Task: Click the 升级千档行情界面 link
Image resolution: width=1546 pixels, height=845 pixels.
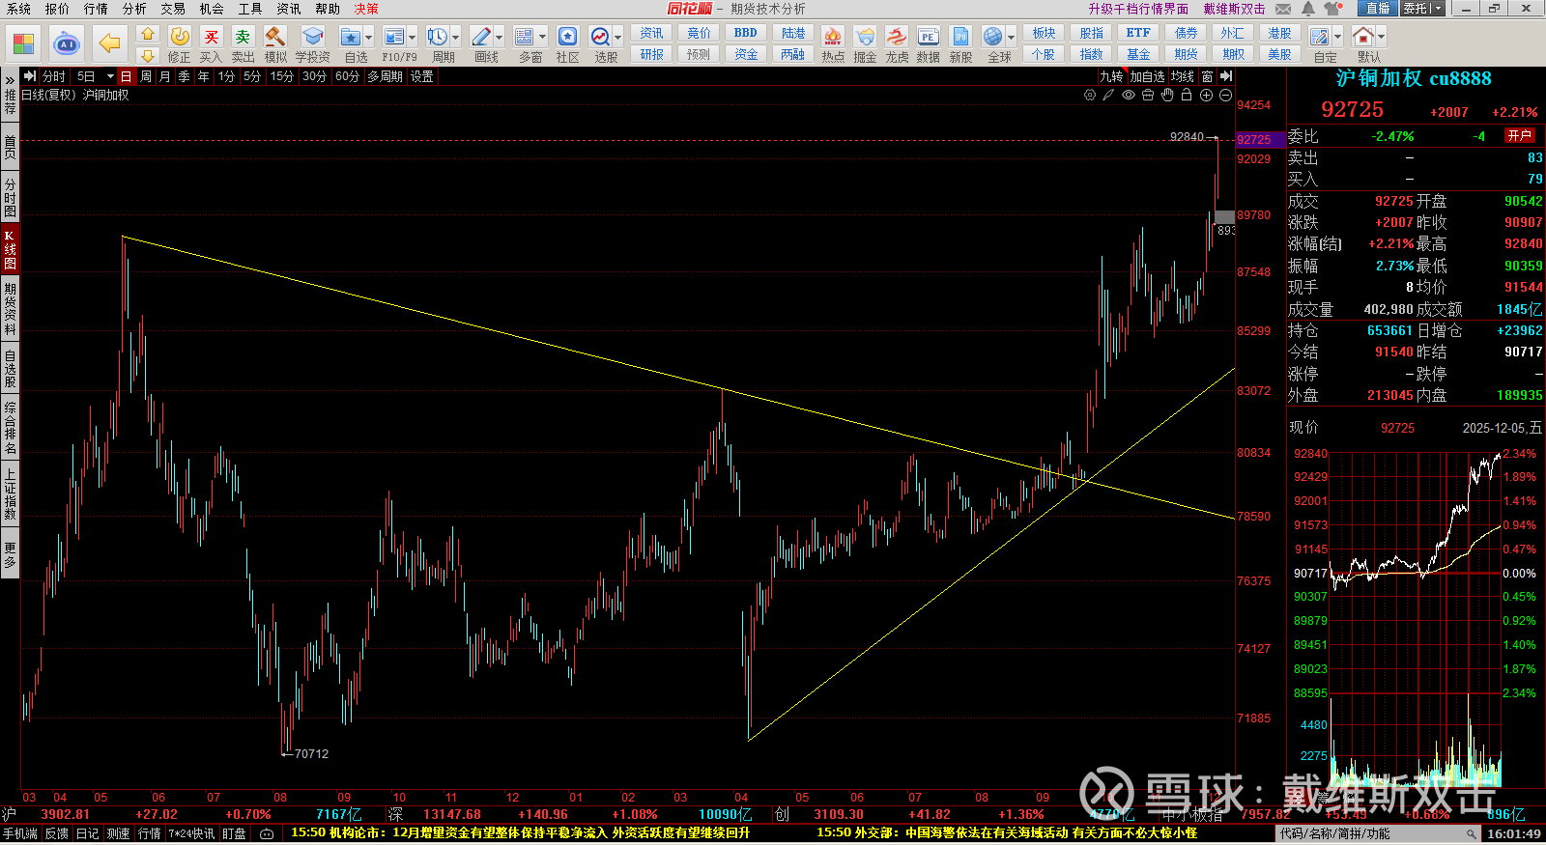Action: 1138,9
